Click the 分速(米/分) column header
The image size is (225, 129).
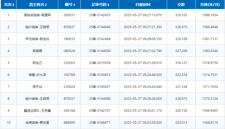(x=210, y=5)
